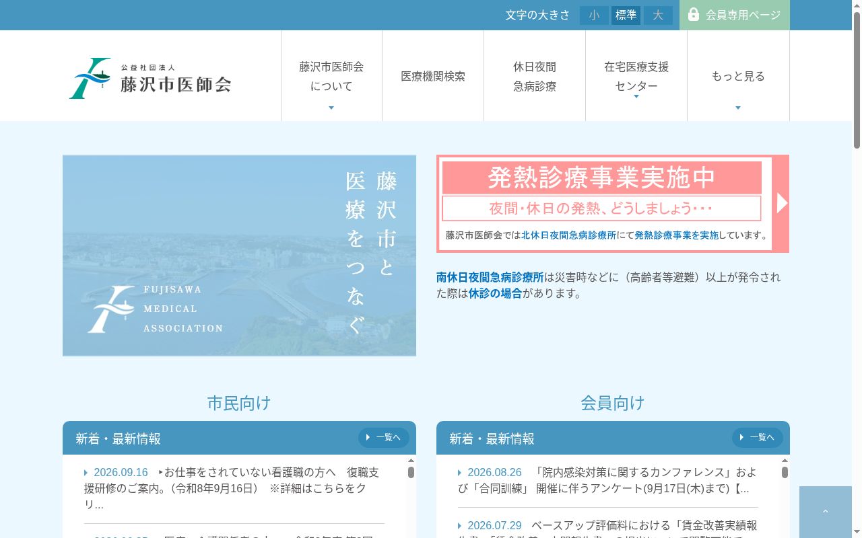Open the 休日夜間急病診療 page
Viewport: 862px width, 538px height.
535,76
